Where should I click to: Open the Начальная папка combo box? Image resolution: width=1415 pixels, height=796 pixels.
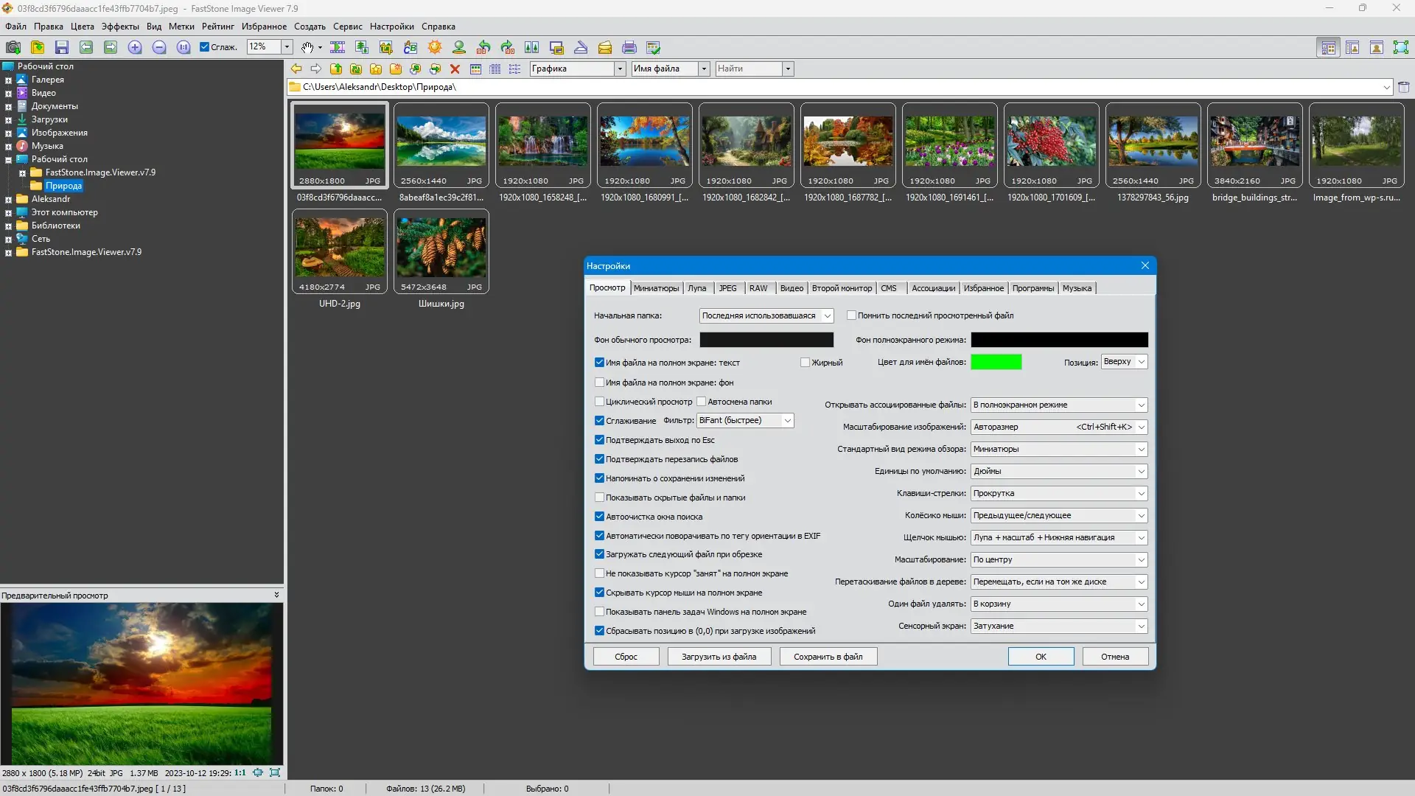click(x=766, y=315)
